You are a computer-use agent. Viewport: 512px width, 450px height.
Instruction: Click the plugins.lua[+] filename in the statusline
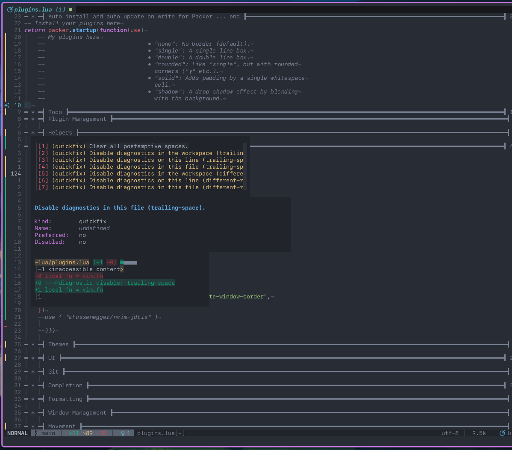[161, 433]
